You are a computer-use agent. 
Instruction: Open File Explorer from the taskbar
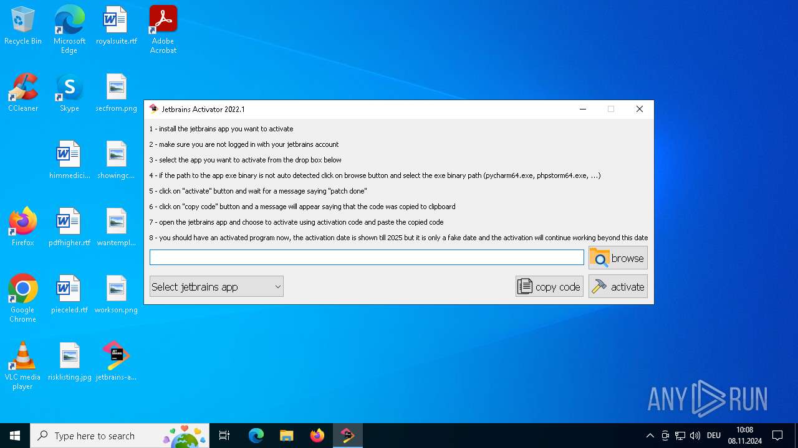pyautogui.click(x=286, y=436)
